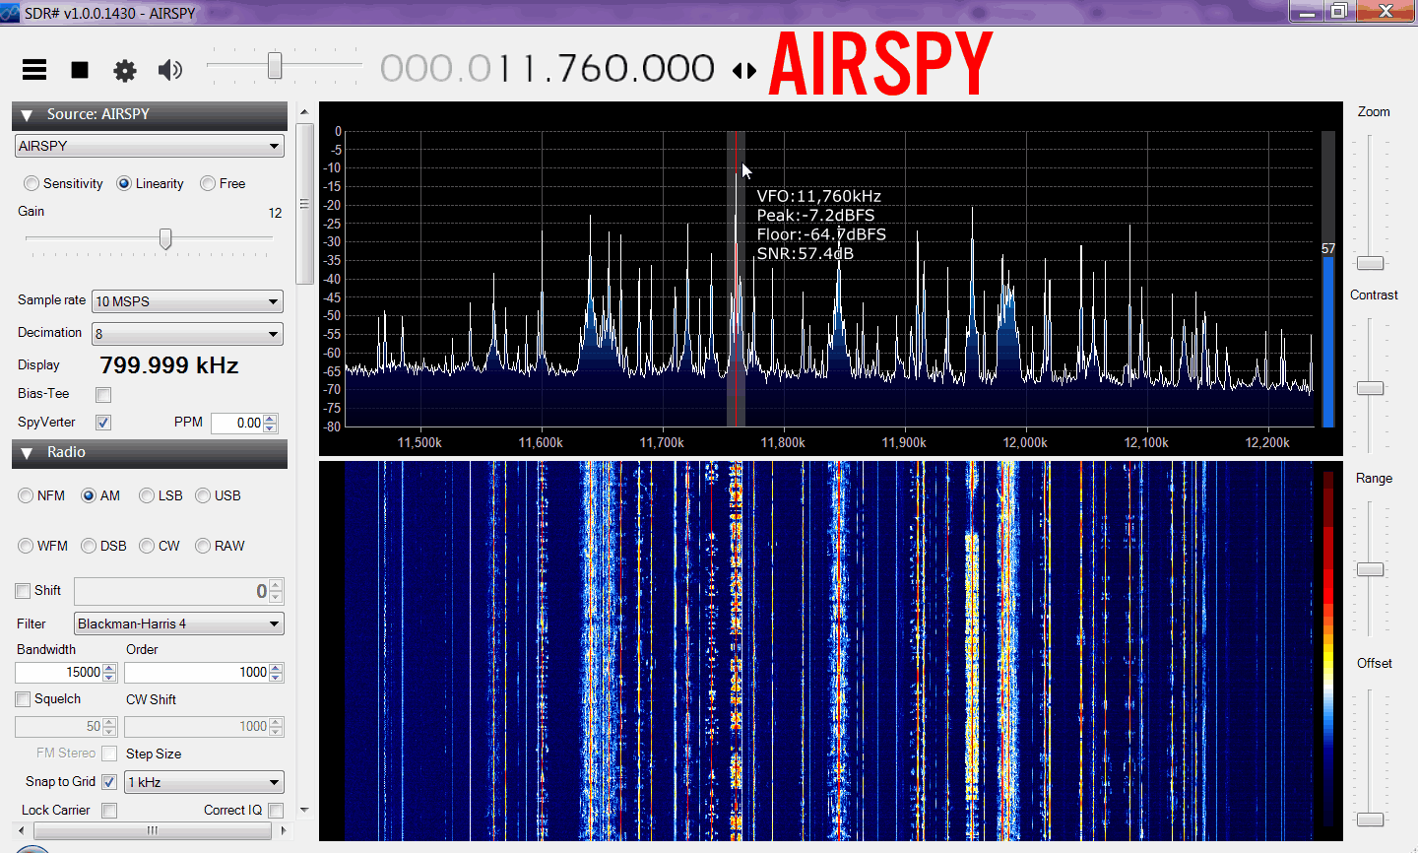Collapse the Radio panel section

click(27, 453)
